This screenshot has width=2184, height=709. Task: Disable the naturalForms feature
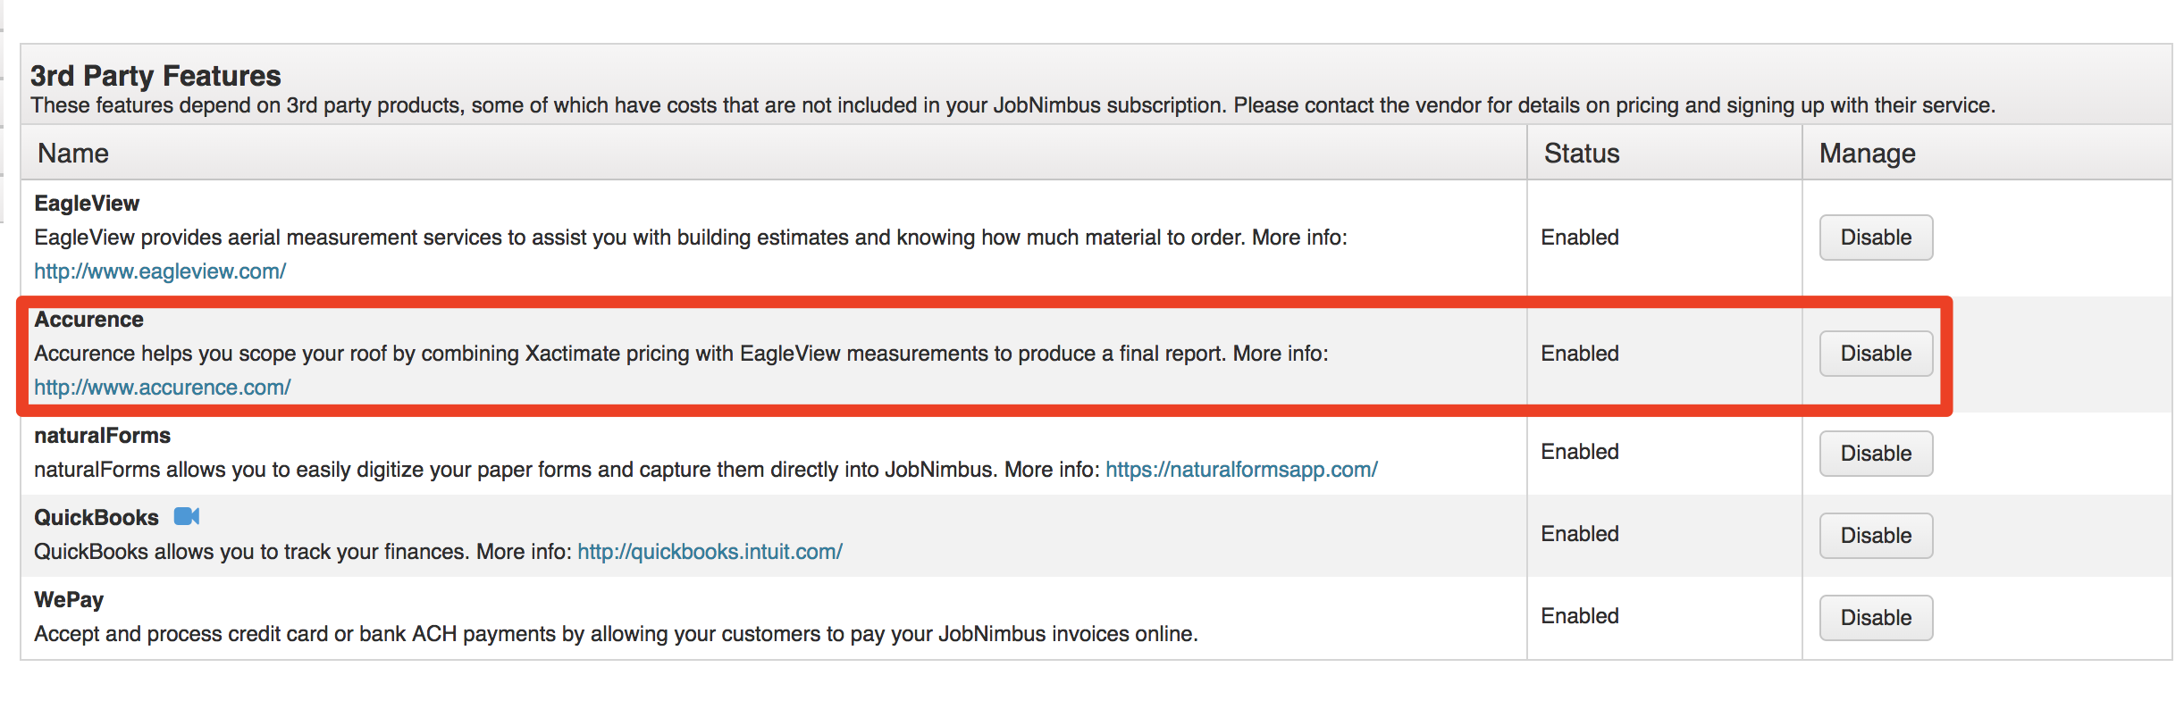1876,454
